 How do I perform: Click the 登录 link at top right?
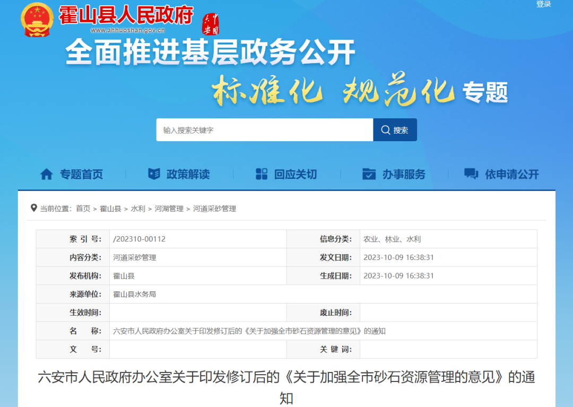pos(543,4)
